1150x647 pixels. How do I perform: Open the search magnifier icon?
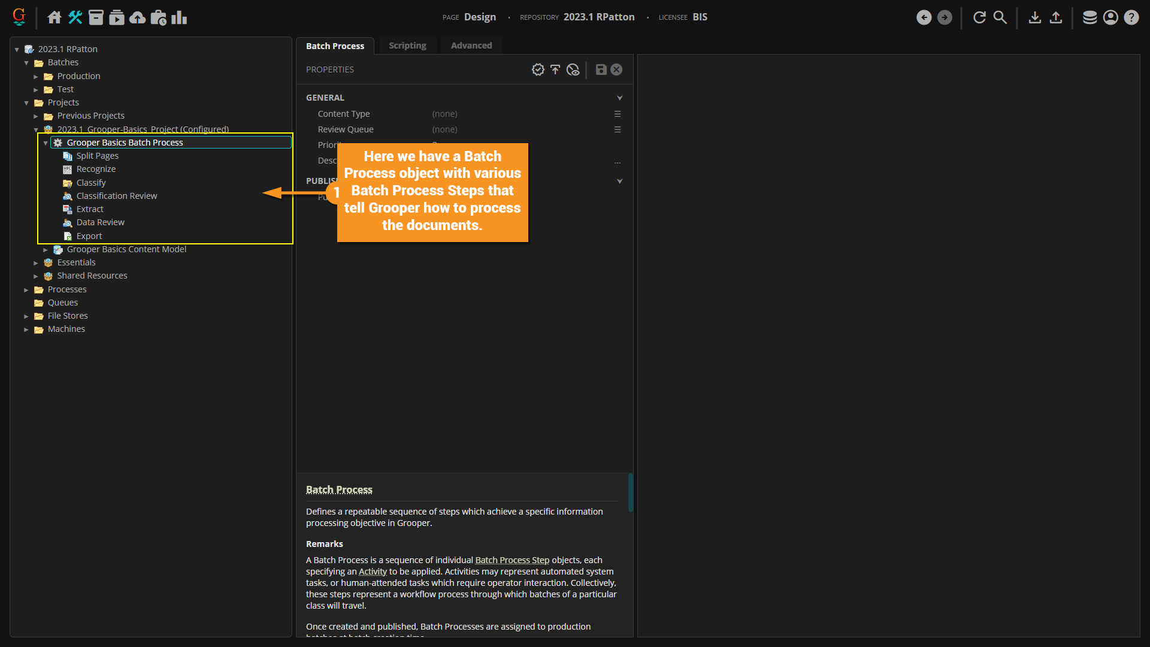point(1000,17)
